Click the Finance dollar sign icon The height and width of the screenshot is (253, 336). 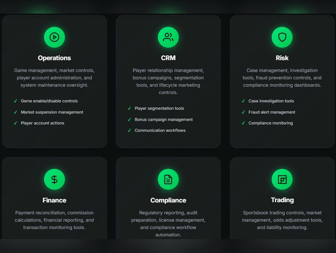[54, 179]
